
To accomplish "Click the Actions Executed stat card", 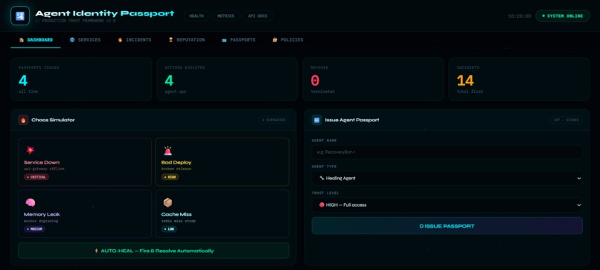I will (227, 79).
